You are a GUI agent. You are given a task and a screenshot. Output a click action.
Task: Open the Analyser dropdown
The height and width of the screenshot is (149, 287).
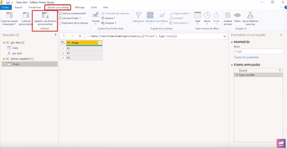(x=109, y=23)
